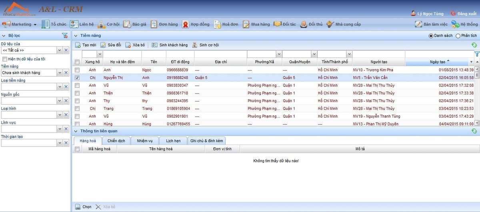Refresh the Tiềm năng list
Image resolution: width=480 pixels, height=212 pixels.
474,45
